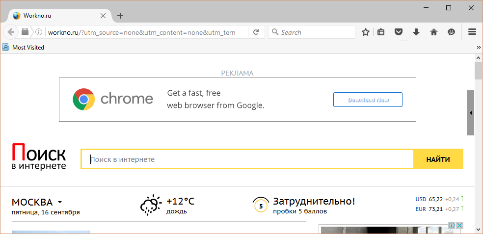Click the Pocket icon in toolbar
This screenshot has height=234, width=483.
tap(399, 32)
